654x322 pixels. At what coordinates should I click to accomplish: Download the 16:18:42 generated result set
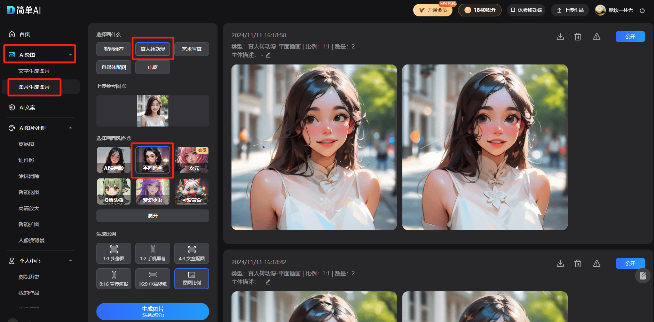coord(560,263)
